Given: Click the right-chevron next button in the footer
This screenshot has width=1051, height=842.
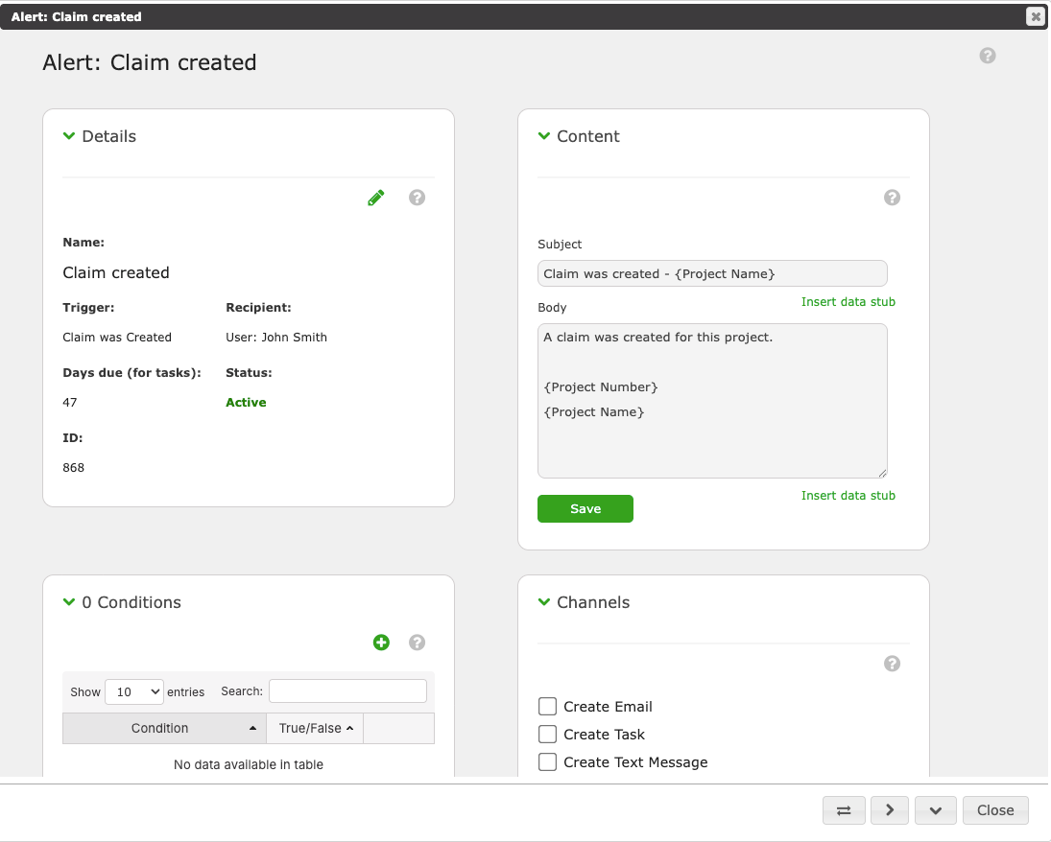Looking at the screenshot, I should [890, 810].
